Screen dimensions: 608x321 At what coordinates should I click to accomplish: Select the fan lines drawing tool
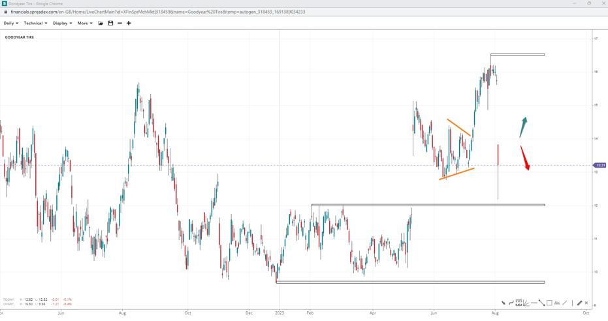pos(526,303)
